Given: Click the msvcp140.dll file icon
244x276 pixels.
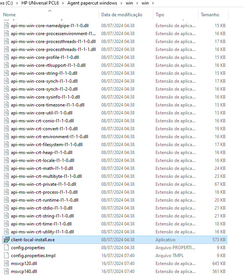Looking at the screenshot, I should coord(6,271).
